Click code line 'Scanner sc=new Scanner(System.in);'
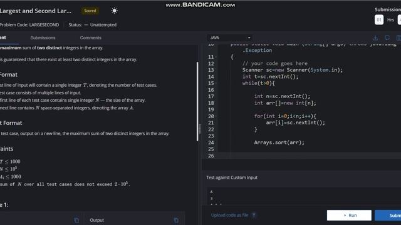This screenshot has width=401, height=225. [293, 70]
